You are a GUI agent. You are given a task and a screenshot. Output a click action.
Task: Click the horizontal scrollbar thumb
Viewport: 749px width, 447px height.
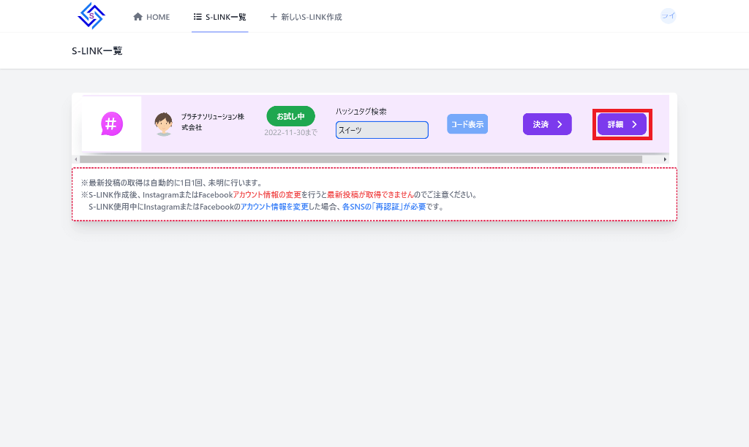tap(361, 159)
